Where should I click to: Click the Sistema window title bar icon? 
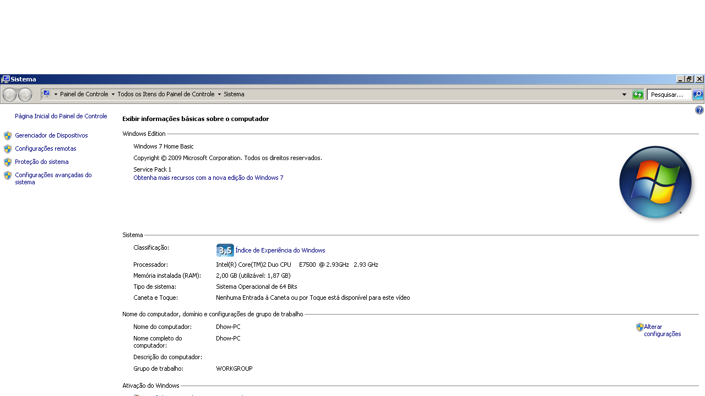6,79
